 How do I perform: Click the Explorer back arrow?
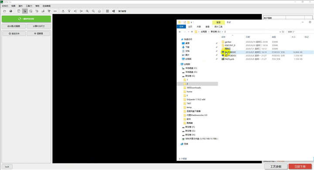(180, 32)
